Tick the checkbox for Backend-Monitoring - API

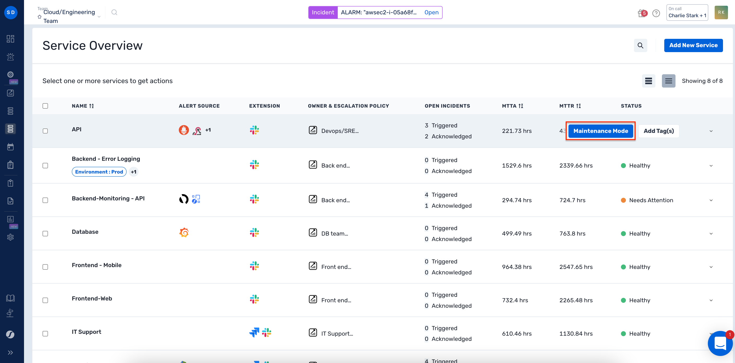45,200
